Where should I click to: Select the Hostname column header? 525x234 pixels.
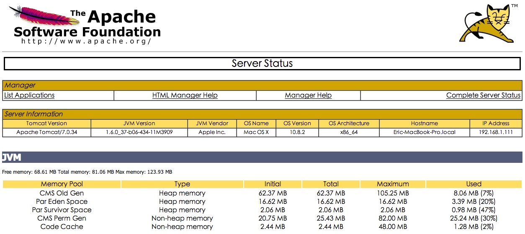[424, 123]
